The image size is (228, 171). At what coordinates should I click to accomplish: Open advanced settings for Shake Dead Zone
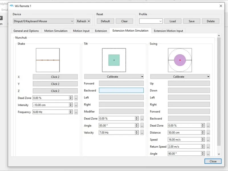tap(76, 98)
